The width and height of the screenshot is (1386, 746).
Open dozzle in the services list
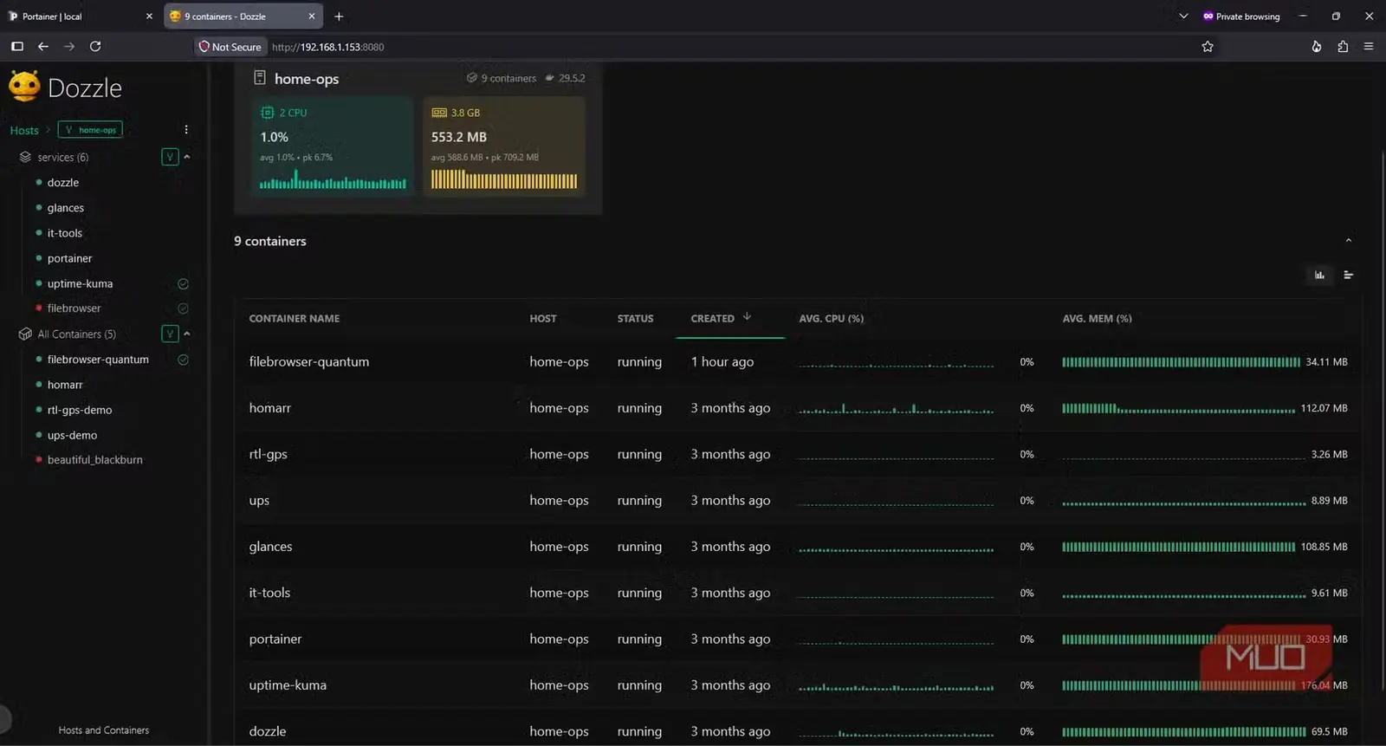[63, 183]
